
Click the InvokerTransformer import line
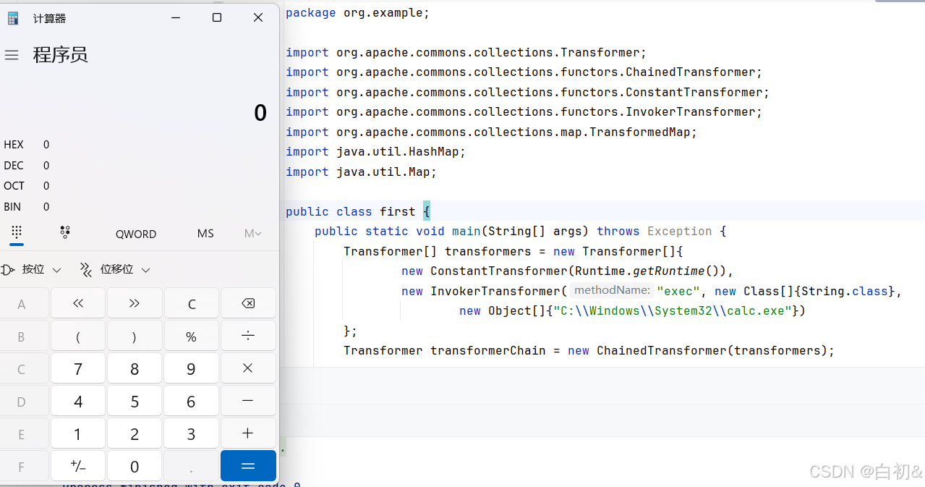[524, 112]
